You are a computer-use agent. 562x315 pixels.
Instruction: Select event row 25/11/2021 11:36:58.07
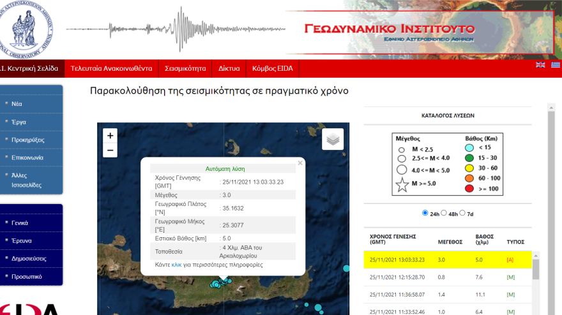pyautogui.click(x=447, y=295)
